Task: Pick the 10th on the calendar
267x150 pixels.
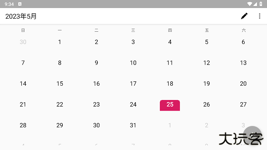Action: point(133,63)
